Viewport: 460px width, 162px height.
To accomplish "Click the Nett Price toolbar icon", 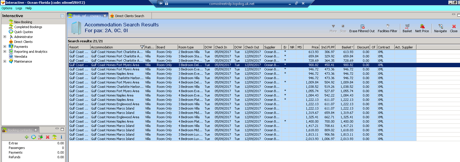I will pyautogui.click(x=422, y=26).
